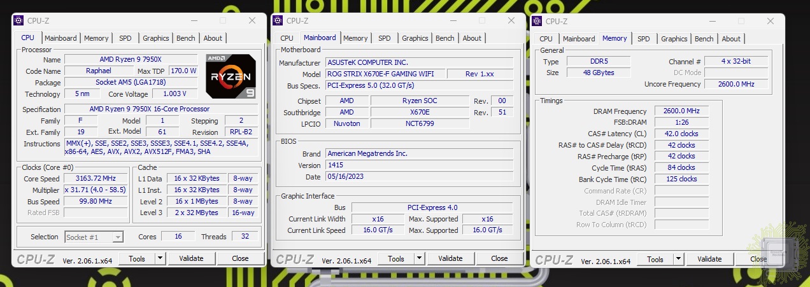The image size is (810, 287).
Task: Hit the Validate button in the rightmost window
Action: point(709,259)
